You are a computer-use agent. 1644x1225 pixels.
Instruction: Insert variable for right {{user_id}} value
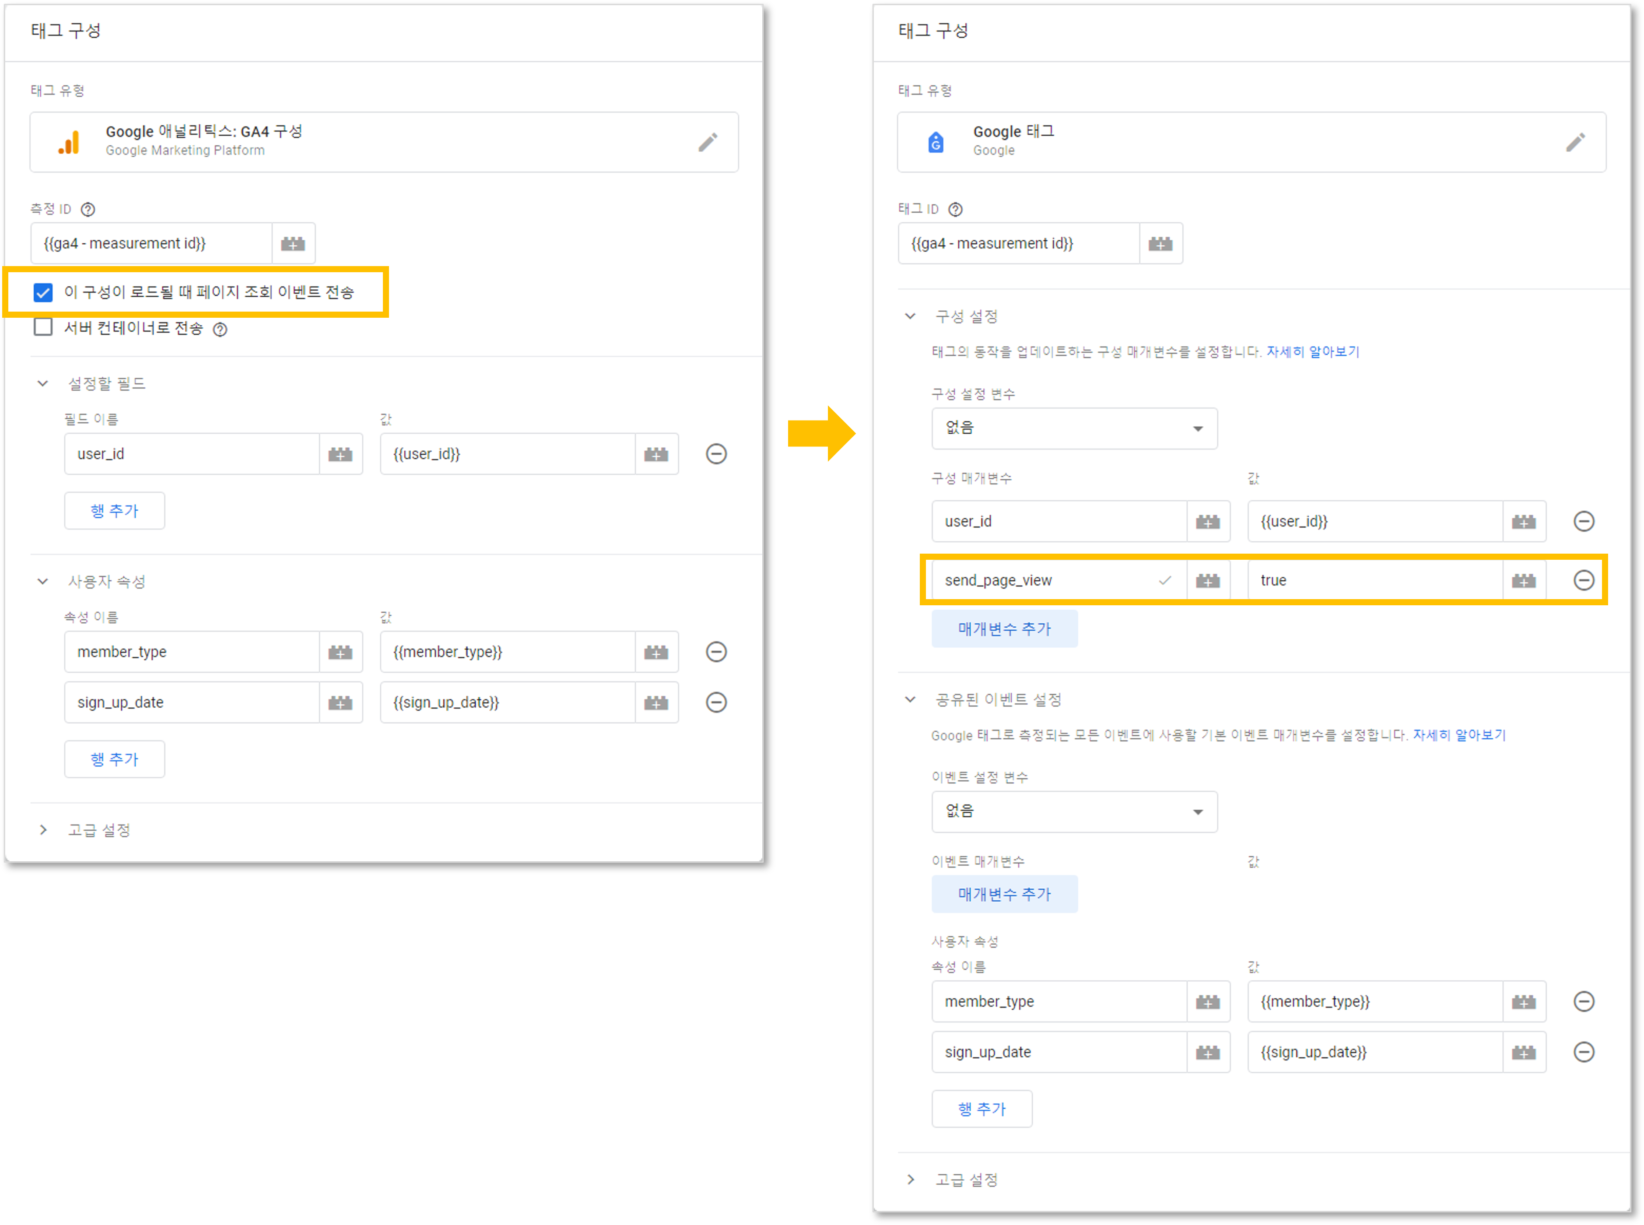pos(1524,521)
